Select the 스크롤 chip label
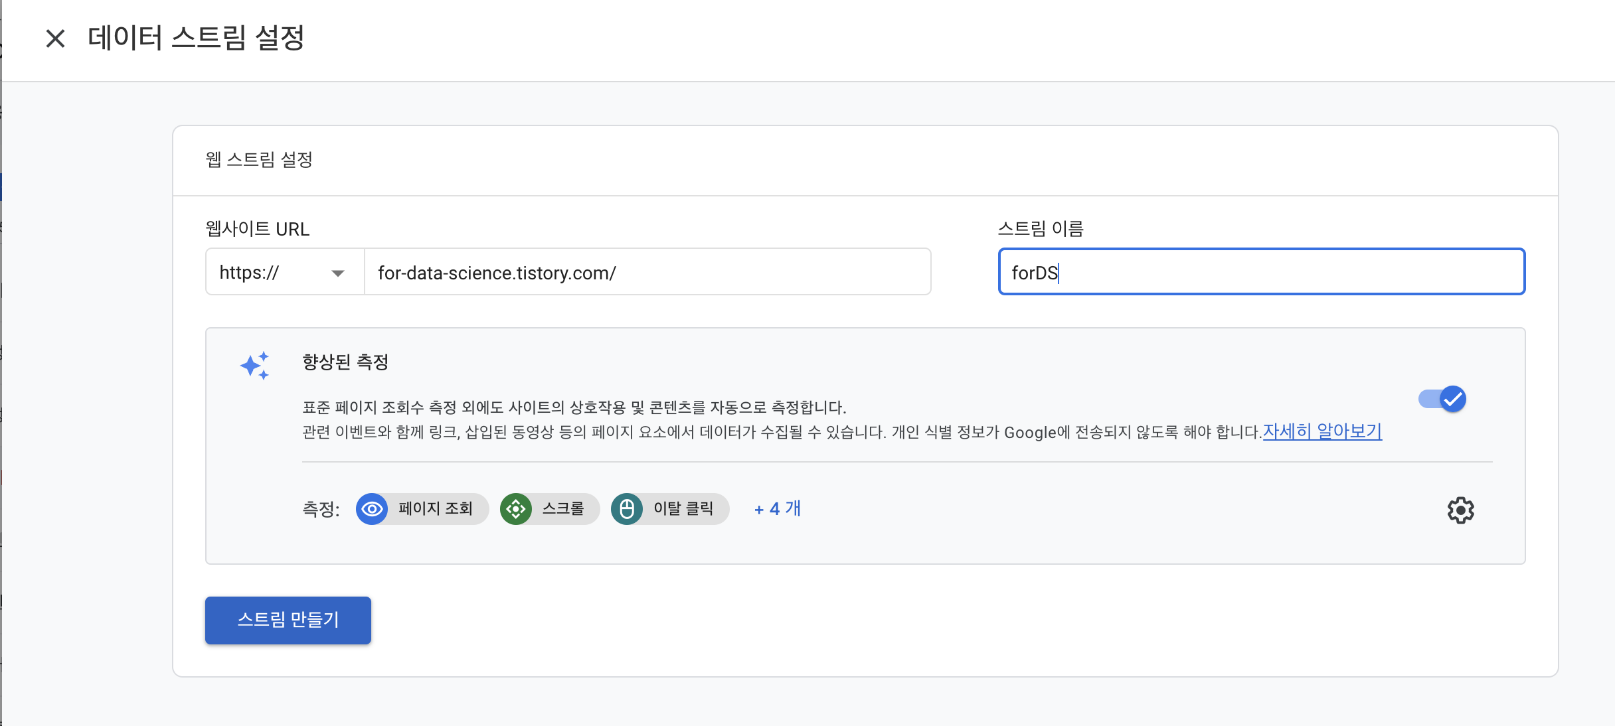 click(x=563, y=509)
